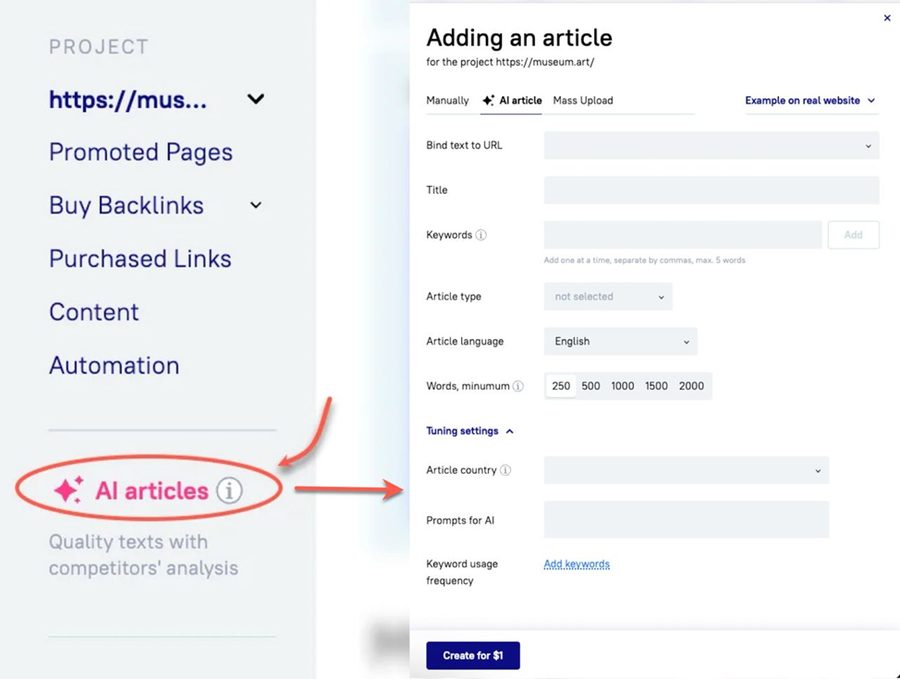
Task: Open the Article type dropdown
Action: pyautogui.click(x=608, y=297)
